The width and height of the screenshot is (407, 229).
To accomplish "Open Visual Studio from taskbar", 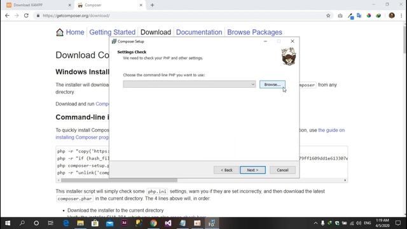I will [x=168, y=223].
